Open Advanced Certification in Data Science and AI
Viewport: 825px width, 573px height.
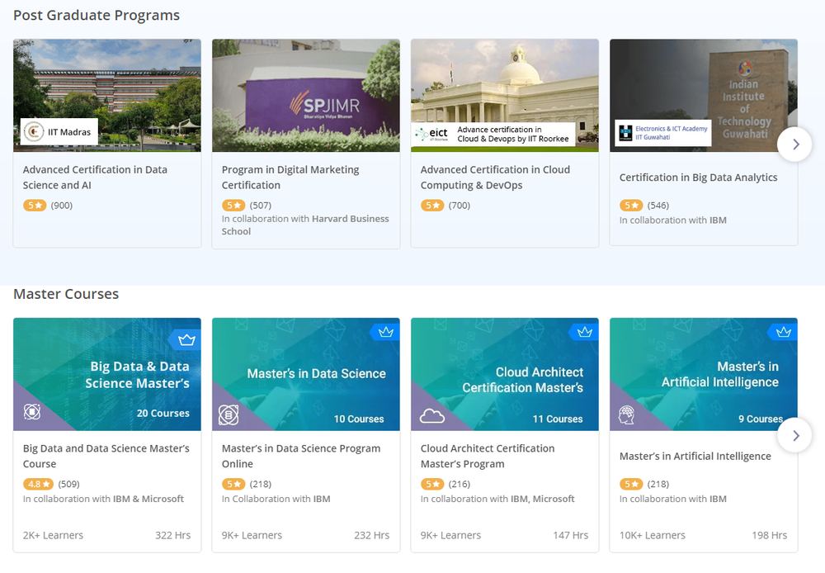(x=95, y=178)
